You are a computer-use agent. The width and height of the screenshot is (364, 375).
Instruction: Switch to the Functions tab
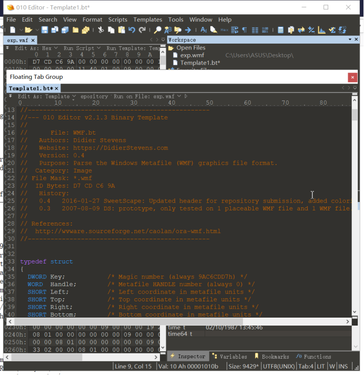click(x=314, y=357)
